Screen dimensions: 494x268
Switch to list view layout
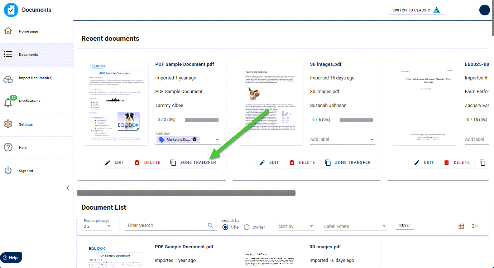(x=475, y=226)
